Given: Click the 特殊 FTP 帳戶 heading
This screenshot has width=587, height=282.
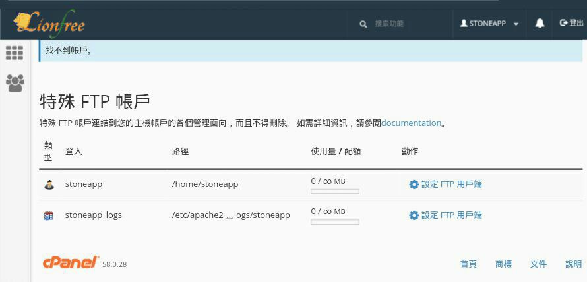Looking at the screenshot, I should click(x=95, y=102).
